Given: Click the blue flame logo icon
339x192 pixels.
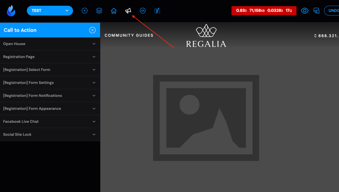Looking at the screenshot, I should pyautogui.click(x=11, y=10).
